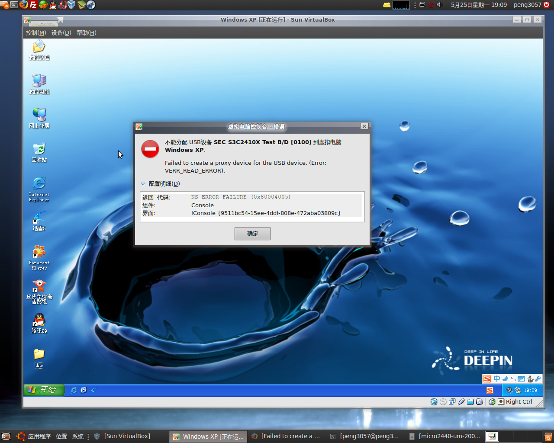Image resolution: width=554 pixels, height=443 pixels.
Task: Click the shared folders icon in VirtualBox status bar
Action: point(470,402)
